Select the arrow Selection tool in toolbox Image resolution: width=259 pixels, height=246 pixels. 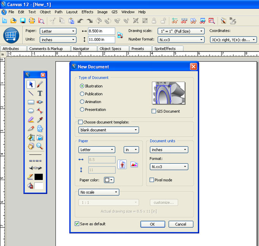click(x=31, y=84)
